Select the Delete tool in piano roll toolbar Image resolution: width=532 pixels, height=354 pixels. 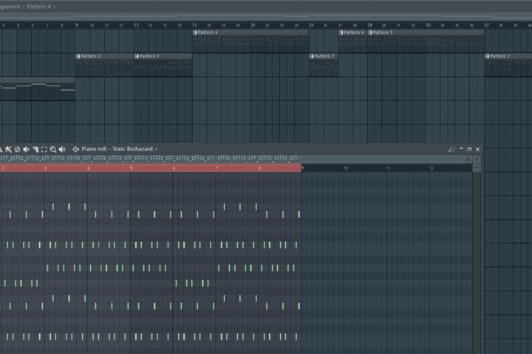pos(17,149)
